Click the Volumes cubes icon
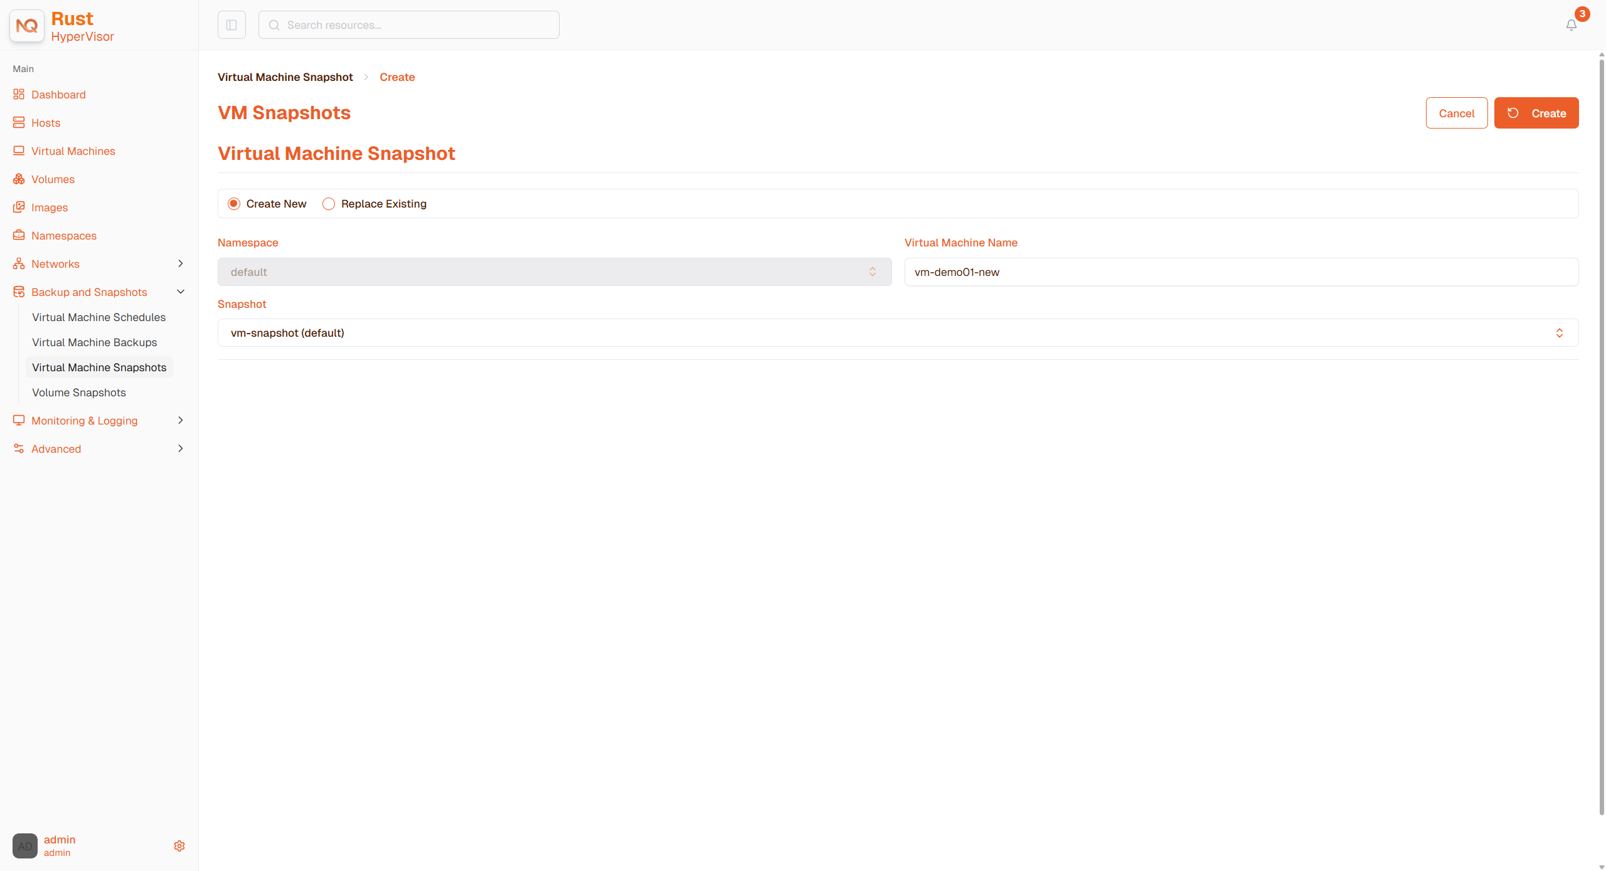 point(19,179)
